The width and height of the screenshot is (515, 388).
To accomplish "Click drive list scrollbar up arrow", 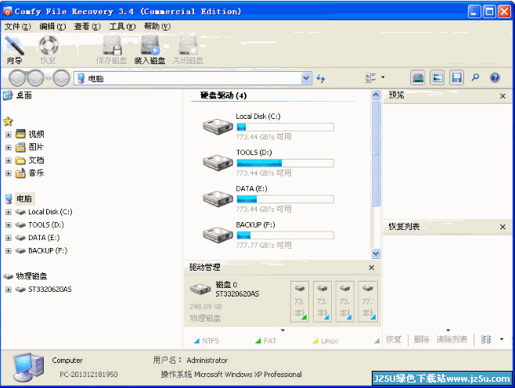I will [376, 95].
